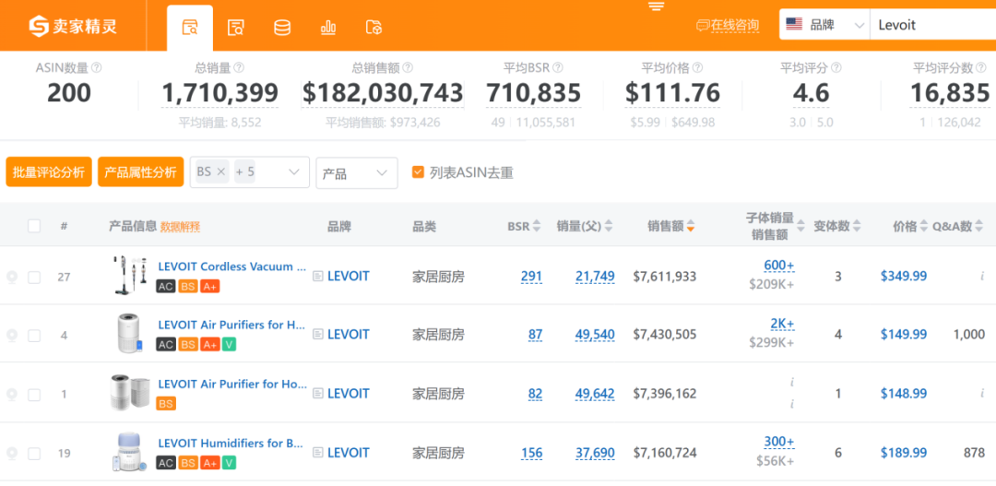
Task: Click the camera icon beside row 19
Action: tap(11, 454)
